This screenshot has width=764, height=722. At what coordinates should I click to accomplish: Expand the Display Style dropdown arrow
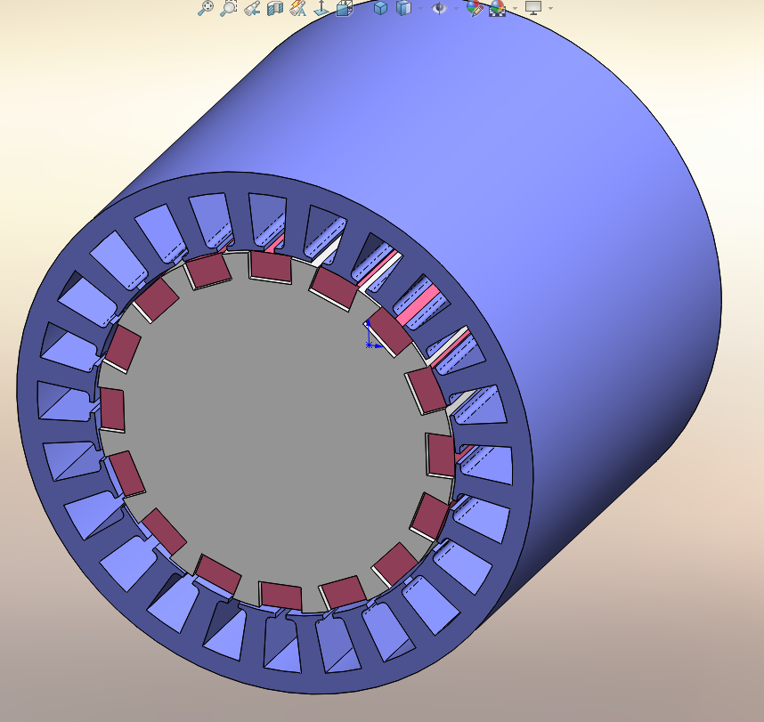420,8
